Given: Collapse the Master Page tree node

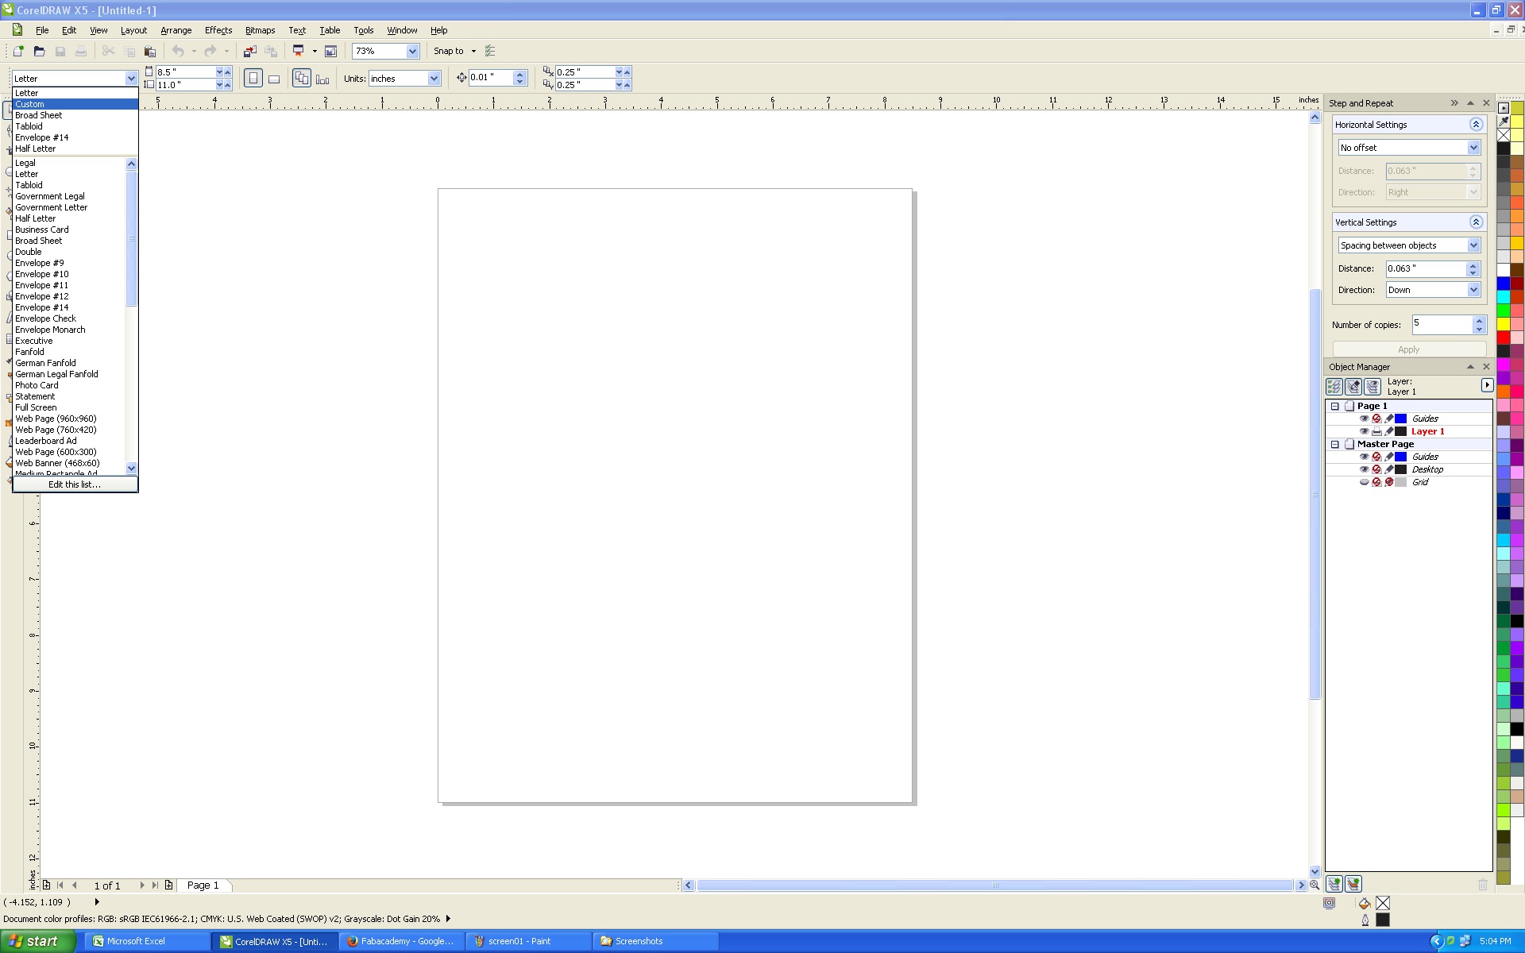Looking at the screenshot, I should [x=1335, y=444].
